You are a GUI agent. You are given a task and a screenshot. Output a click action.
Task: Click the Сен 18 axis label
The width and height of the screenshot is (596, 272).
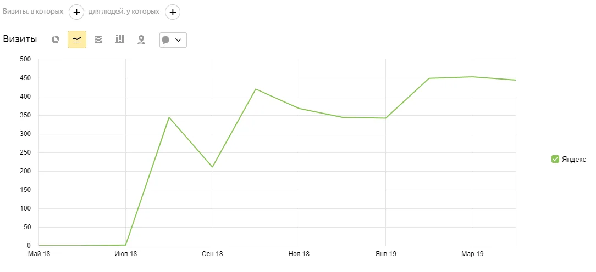[212, 254]
